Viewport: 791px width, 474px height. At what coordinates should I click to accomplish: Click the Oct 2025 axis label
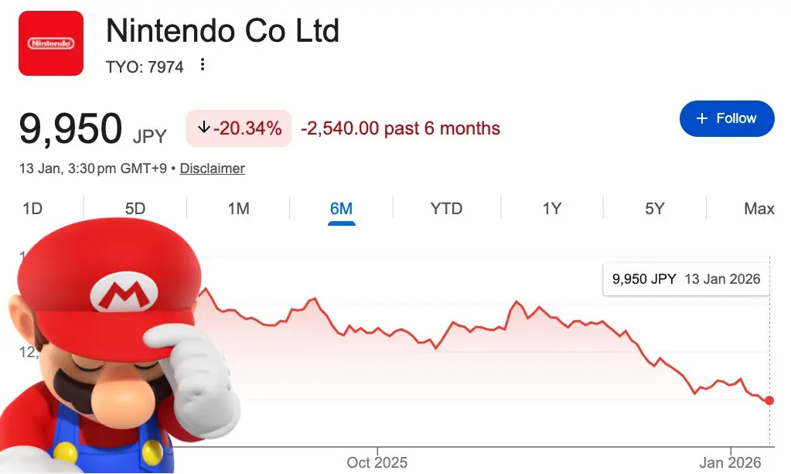click(x=377, y=462)
